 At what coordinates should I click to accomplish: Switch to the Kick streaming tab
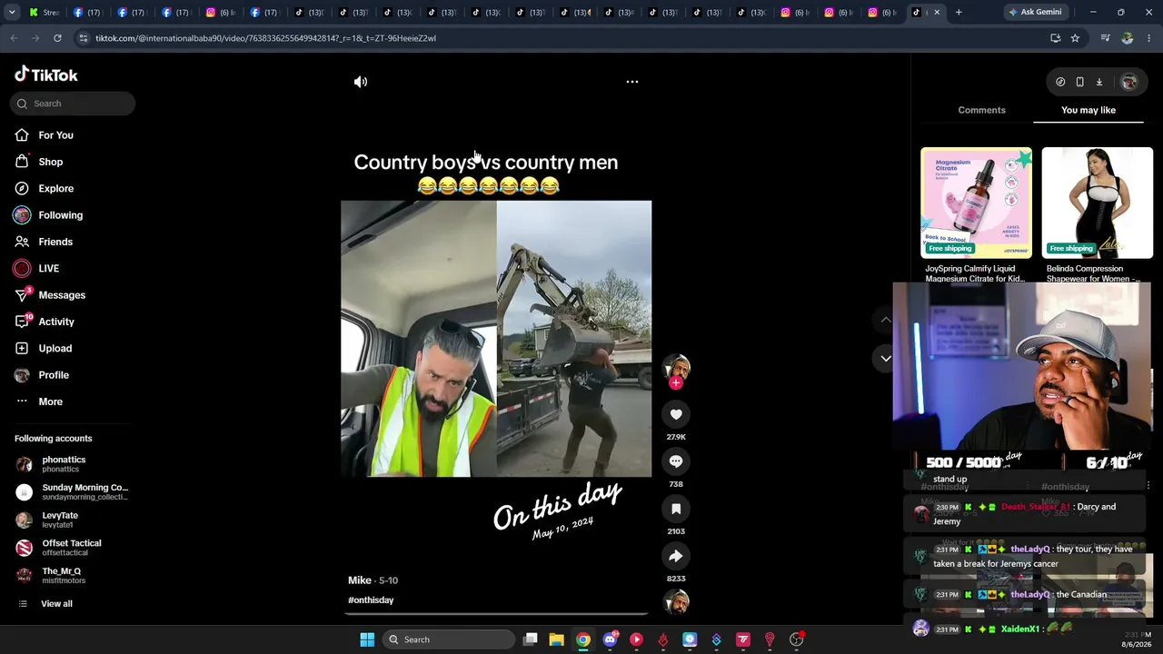pos(45,12)
